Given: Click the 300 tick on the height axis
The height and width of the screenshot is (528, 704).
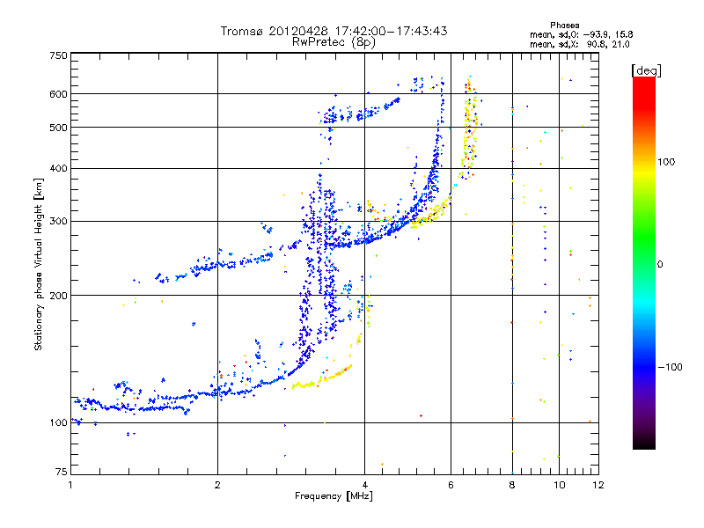Looking at the screenshot, I should [x=58, y=221].
